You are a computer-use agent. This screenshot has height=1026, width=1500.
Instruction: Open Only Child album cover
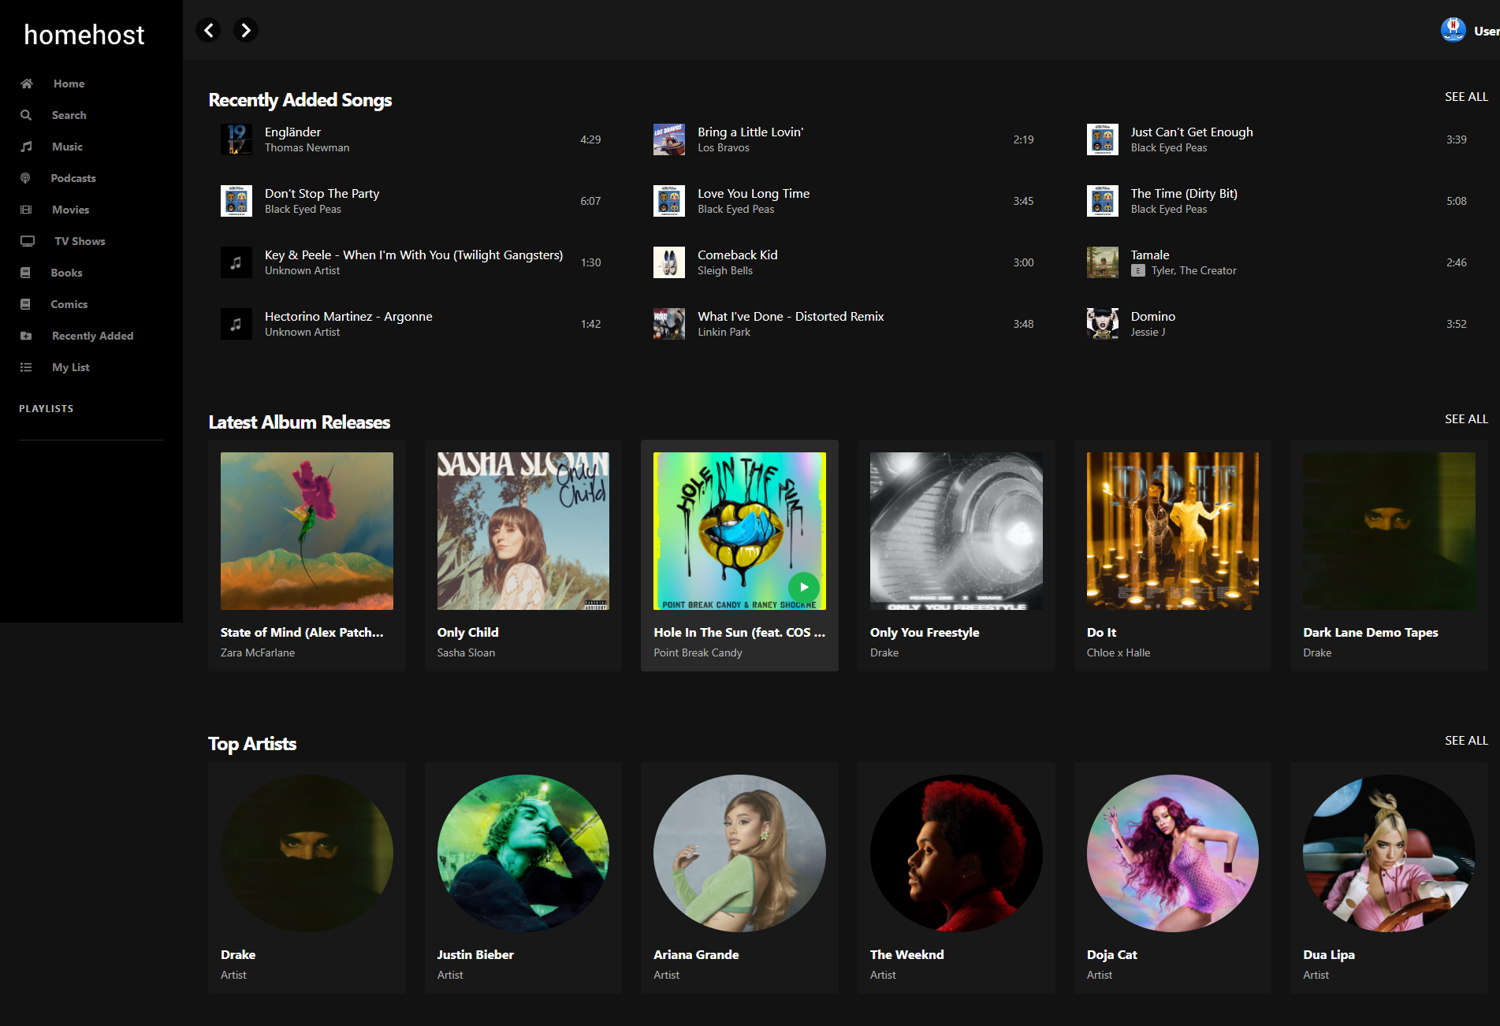pos(523,530)
